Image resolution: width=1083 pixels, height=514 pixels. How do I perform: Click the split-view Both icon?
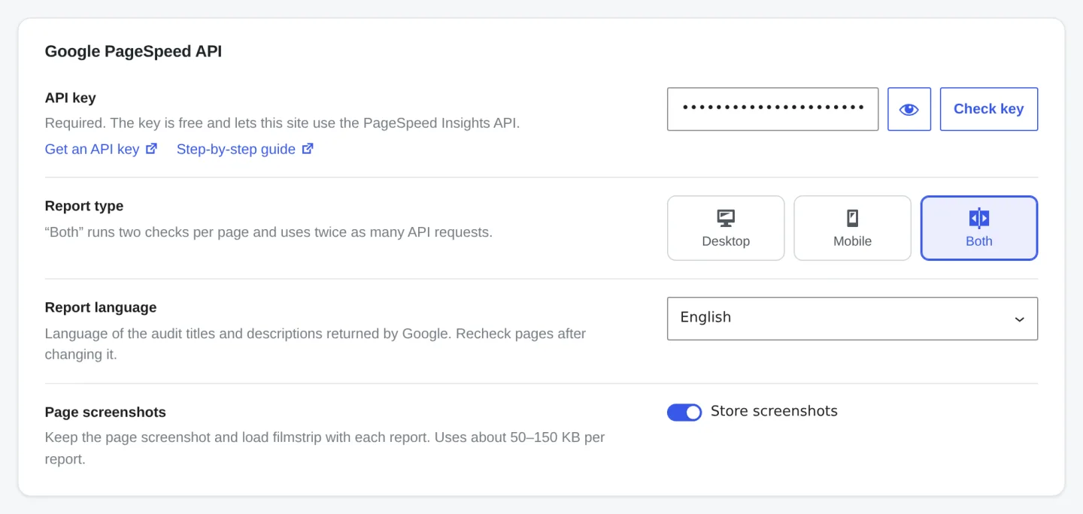tap(979, 218)
